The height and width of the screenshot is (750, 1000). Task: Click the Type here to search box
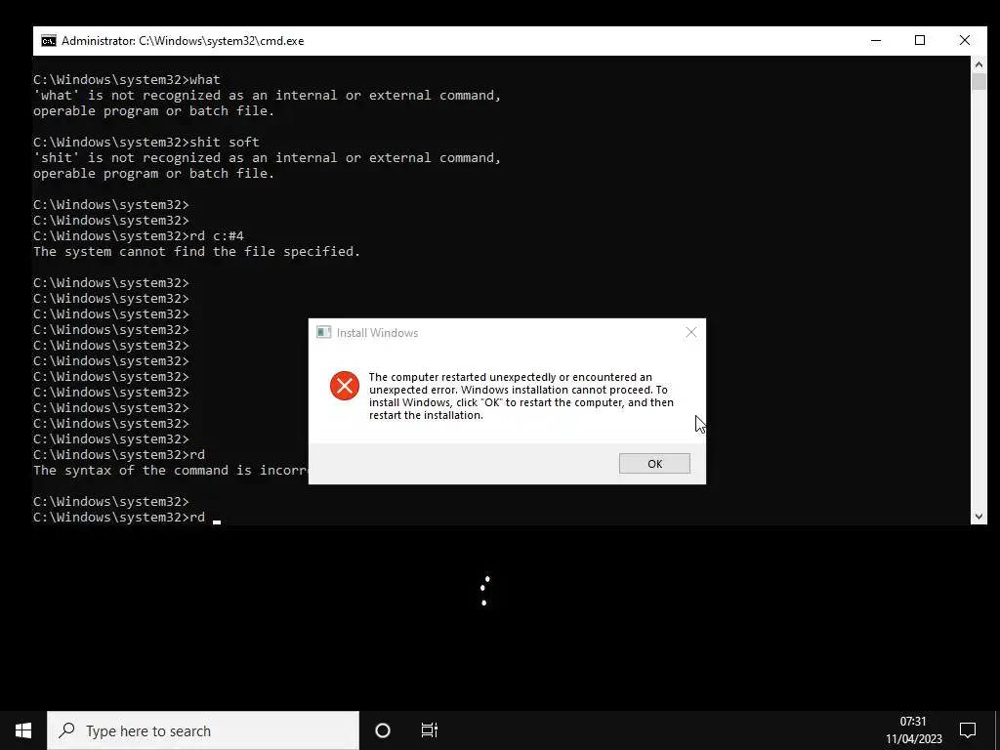tap(203, 730)
